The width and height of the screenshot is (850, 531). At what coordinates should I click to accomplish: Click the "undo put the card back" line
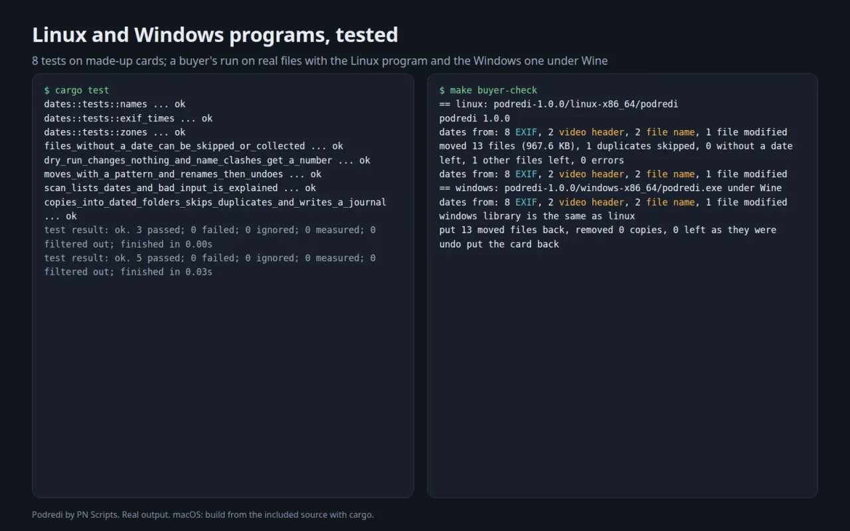[499, 244]
